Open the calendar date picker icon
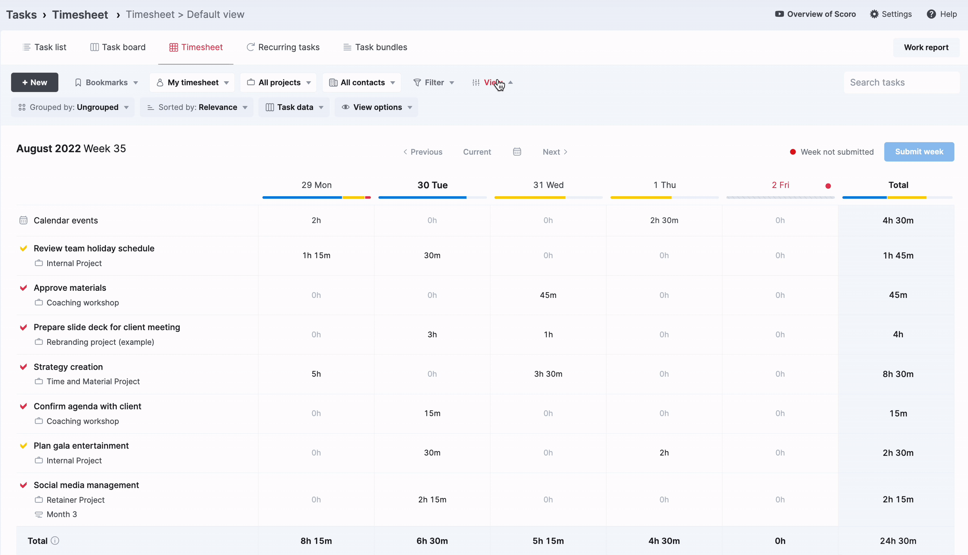Screen dimensions: 968x555 pos(517,152)
